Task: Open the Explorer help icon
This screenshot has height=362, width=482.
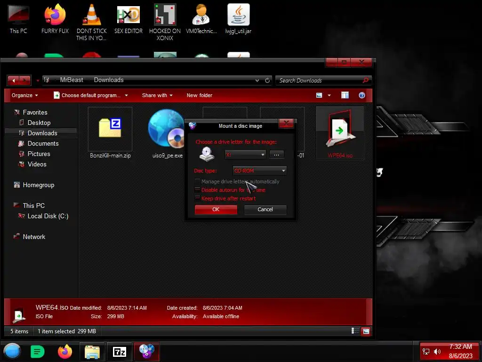Action: (x=362, y=95)
